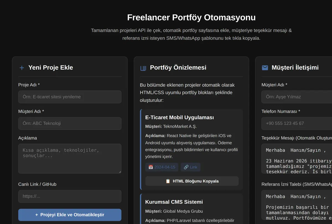Select the E-Ticaret Mobil Uygulaması card title
The height and width of the screenshot is (224, 332).
tap(180, 117)
